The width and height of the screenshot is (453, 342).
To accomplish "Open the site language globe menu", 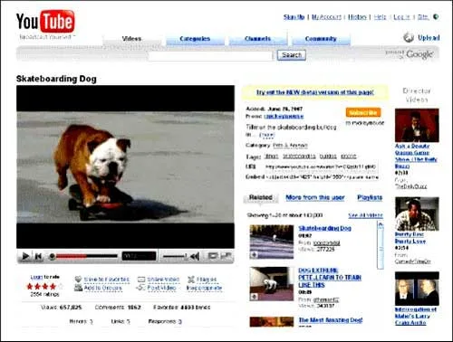I will [x=436, y=17].
